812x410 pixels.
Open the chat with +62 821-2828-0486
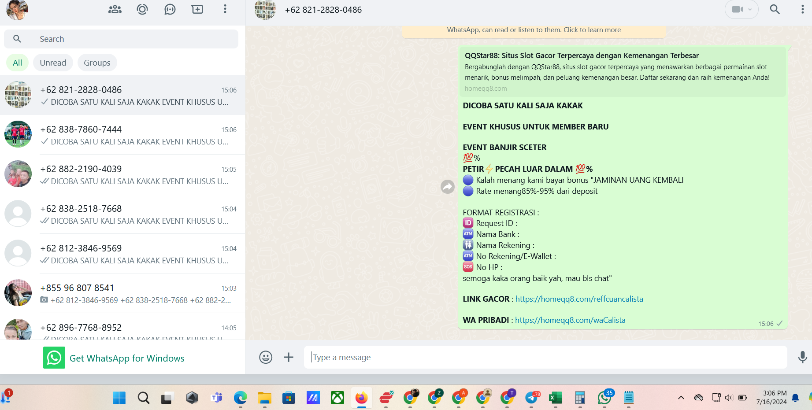122,95
